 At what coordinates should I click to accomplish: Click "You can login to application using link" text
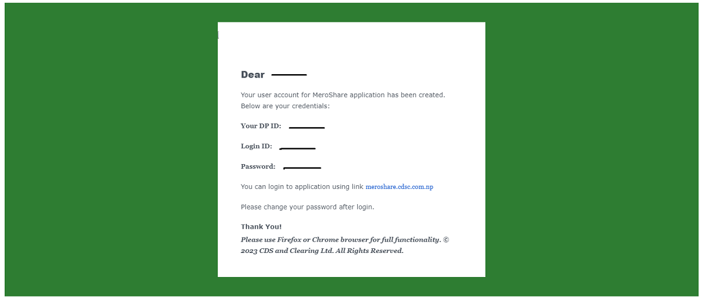[302, 187]
